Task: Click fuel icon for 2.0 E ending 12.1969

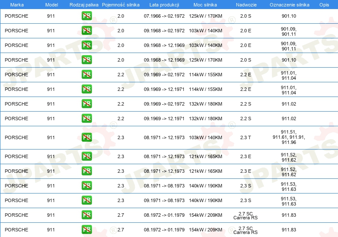Action: point(86,45)
